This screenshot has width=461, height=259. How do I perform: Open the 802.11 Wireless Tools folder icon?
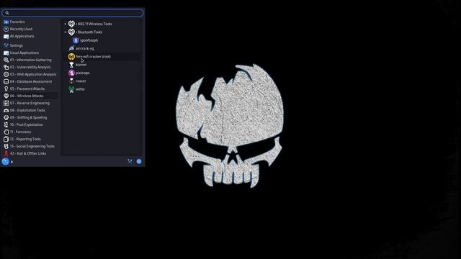click(x=71, y=24)
